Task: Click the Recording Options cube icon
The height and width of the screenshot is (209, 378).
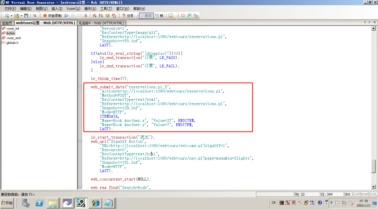Action: click(x=95, y=16)
